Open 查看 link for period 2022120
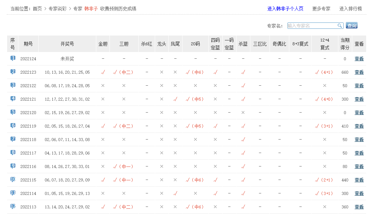 [x=359, y=113]
